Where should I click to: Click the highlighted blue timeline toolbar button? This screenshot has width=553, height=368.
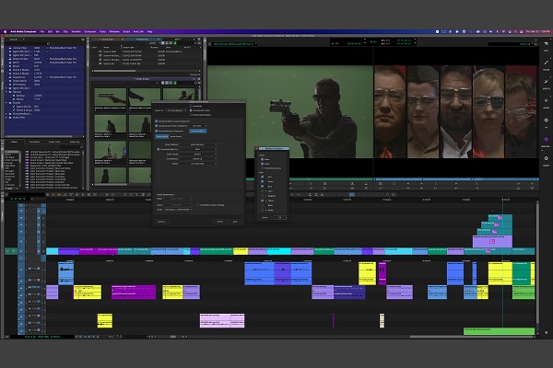coord(352,194)
